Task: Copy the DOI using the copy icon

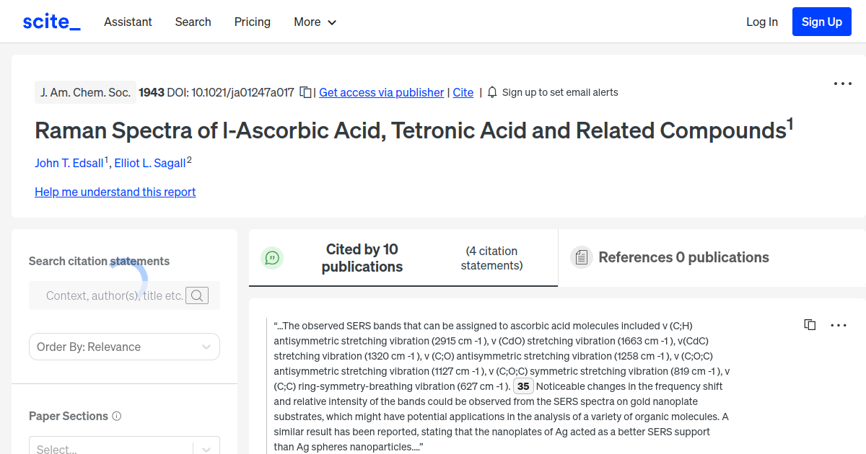Action: click(305, 92)
